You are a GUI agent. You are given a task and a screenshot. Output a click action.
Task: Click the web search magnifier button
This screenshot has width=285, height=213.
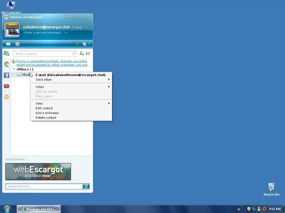(86, 186)
